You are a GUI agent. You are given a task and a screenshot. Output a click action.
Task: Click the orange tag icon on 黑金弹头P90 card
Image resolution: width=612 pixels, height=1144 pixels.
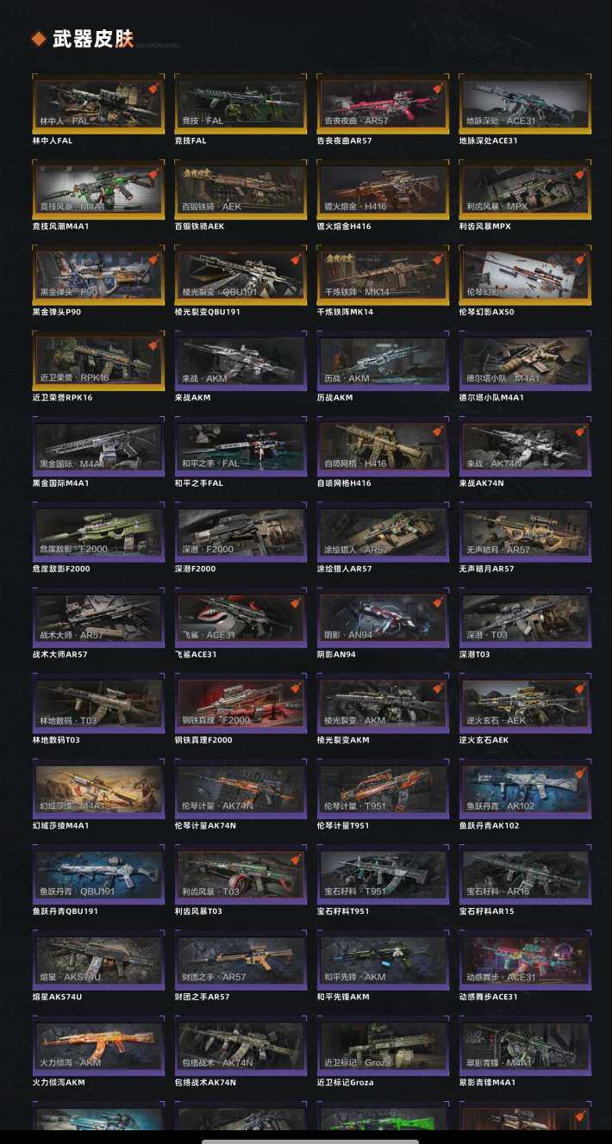(153, 260)
